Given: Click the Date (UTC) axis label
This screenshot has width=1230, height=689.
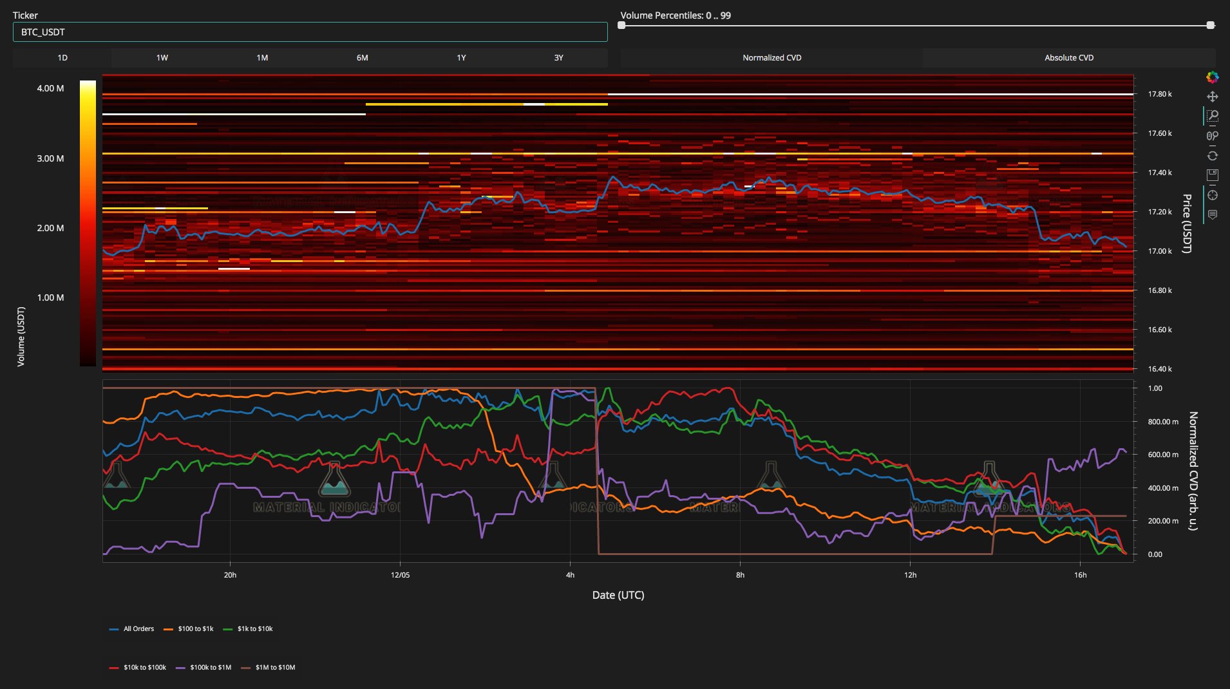Looking at the screenshot, I should [618, 595].
